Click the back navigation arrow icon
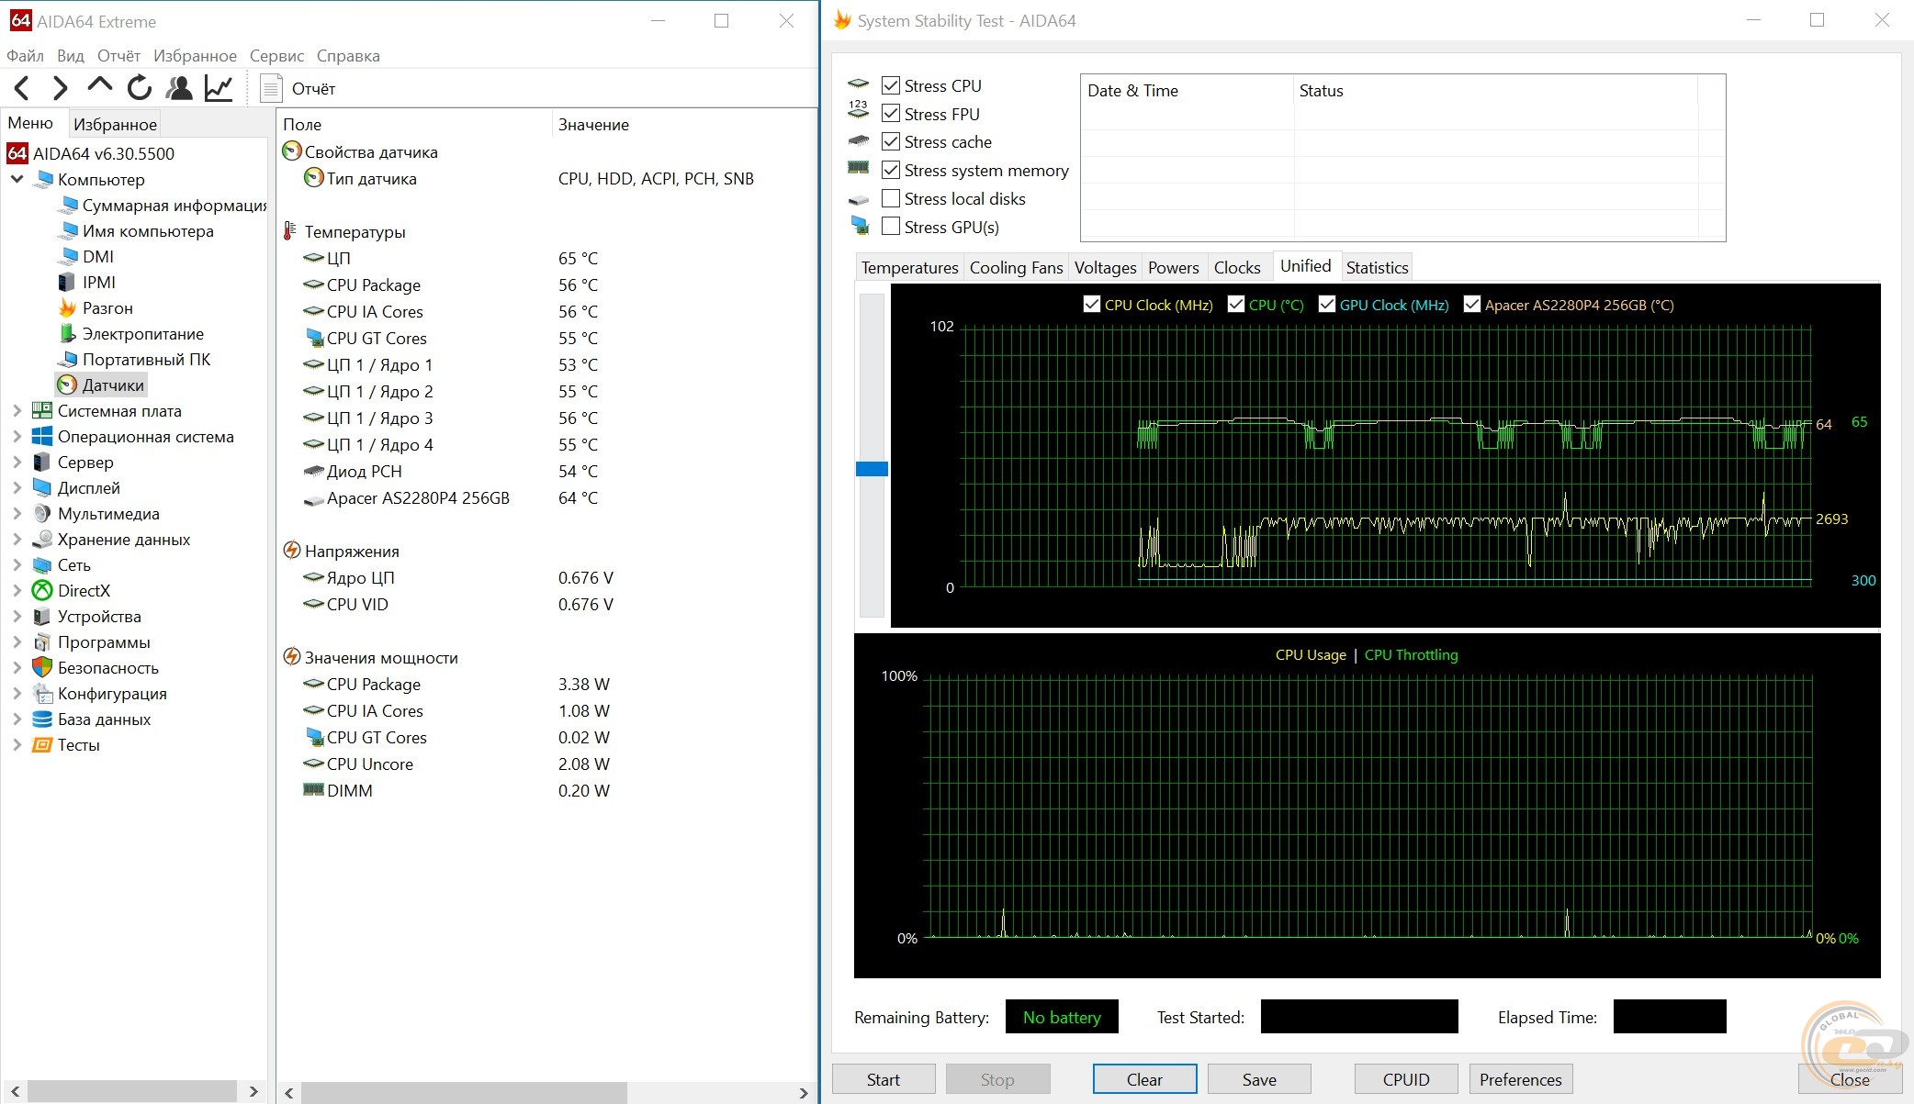Viewport: 1914px width, 1104px height. pos(22,88)
